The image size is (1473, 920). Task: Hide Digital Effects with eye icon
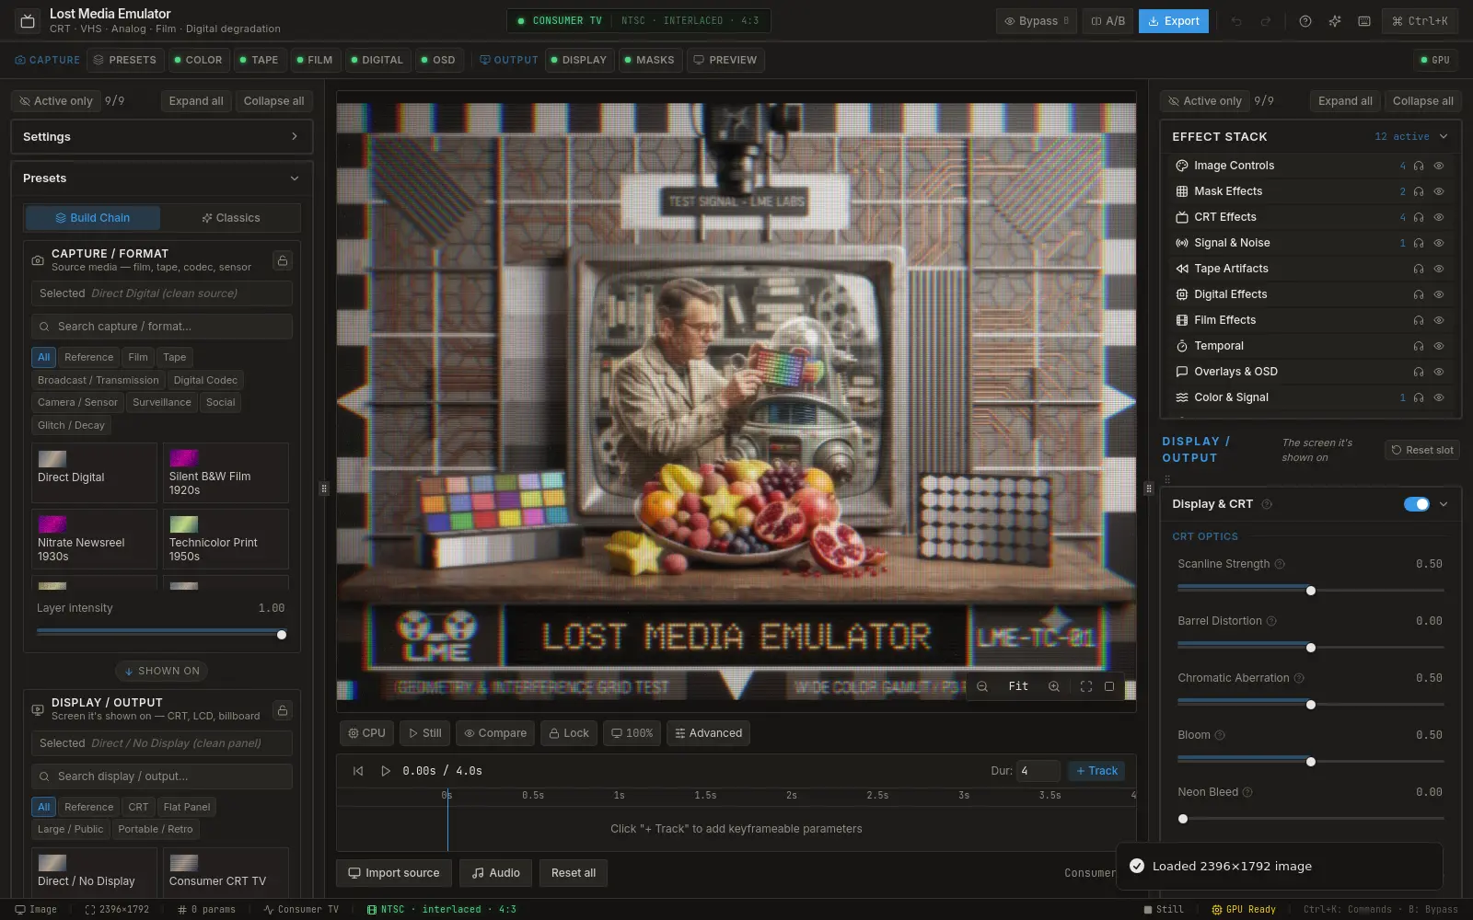[1439, 294]
